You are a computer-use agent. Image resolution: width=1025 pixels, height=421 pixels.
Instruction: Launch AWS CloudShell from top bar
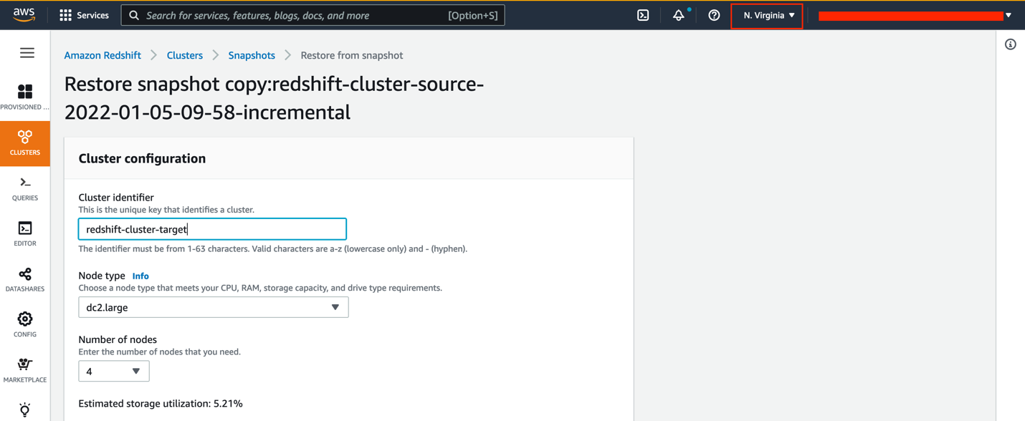pos(643,15)
